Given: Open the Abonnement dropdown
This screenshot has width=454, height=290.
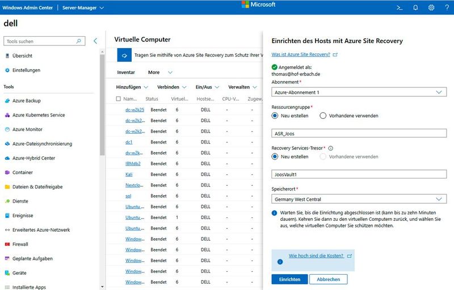Looking at the screenshot, I should [359, 92].
